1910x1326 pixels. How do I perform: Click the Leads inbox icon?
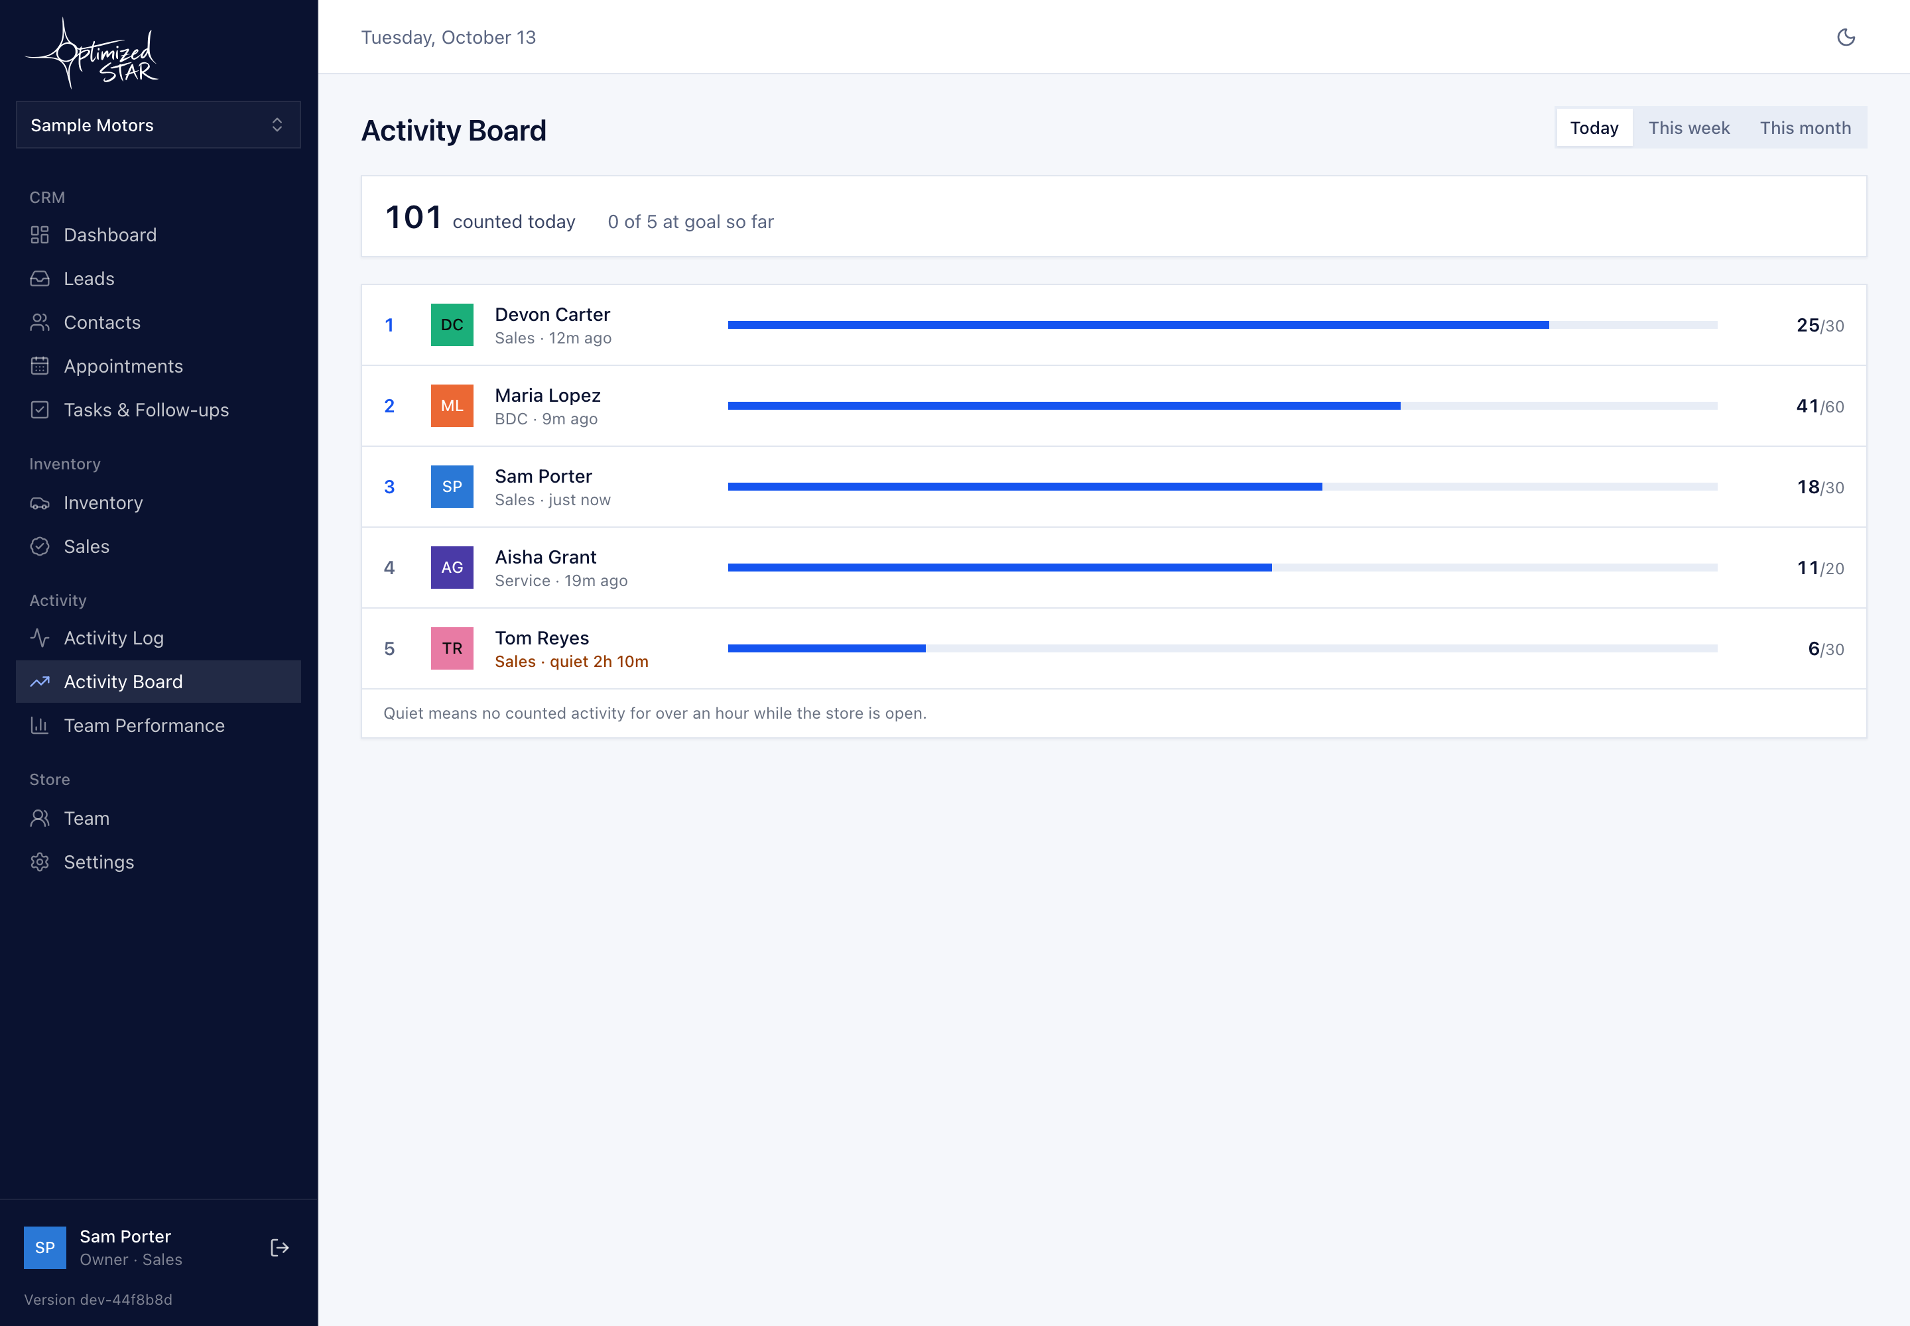[x=40, y=278]
